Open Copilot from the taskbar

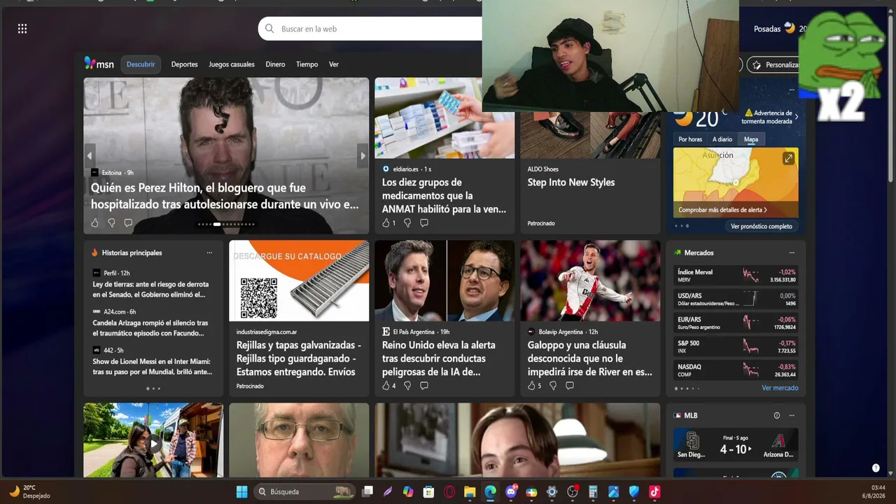(408, 491)
